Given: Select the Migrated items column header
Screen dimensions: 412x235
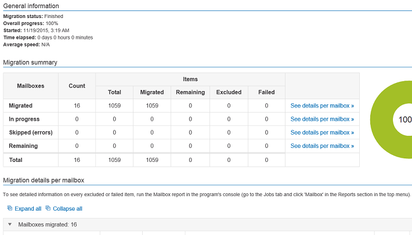Looking at the screenshot, I should click(152, 92).
